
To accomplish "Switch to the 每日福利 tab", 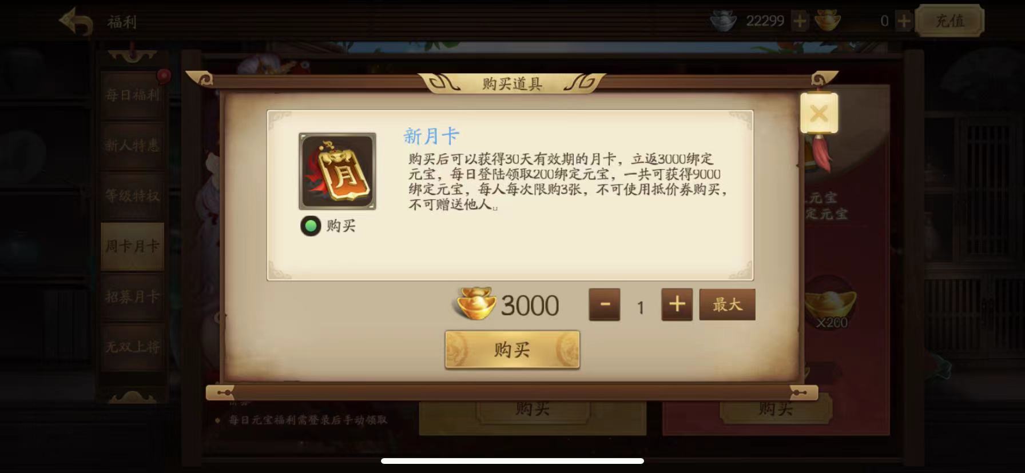I will pyautogui.click(x=133, y=95).
